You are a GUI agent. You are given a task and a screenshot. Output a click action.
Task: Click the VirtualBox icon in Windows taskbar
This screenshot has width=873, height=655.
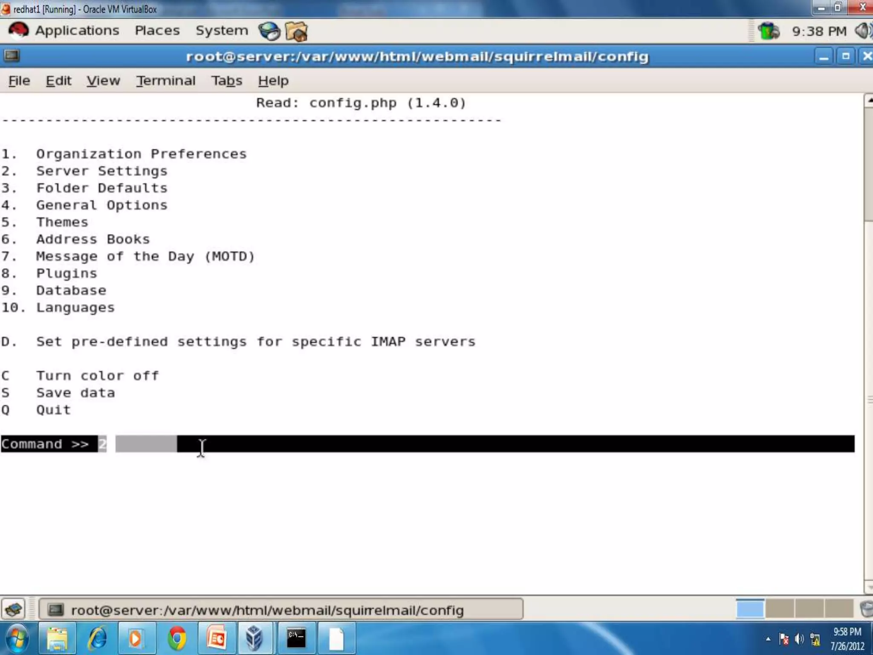click(x=254, y=638)
